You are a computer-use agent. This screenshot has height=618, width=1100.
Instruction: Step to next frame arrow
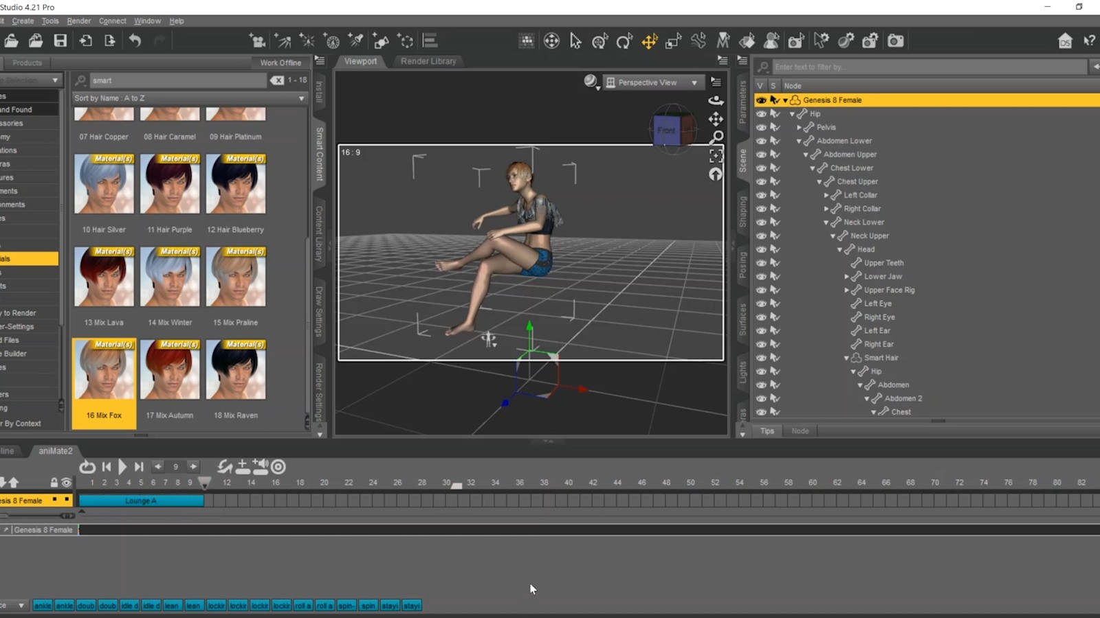[193, 466]
